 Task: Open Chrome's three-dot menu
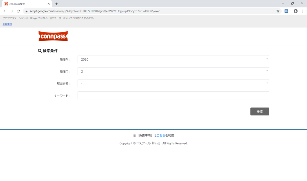[302, 11]
